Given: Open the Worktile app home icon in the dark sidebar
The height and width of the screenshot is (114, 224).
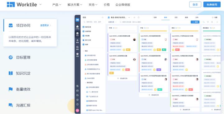Looking at the screenshot, I should pyautogui.click(x=77, y=20).
